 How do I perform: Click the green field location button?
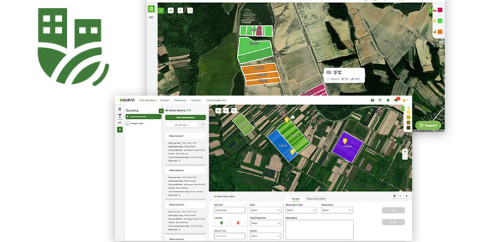(222, 222)
